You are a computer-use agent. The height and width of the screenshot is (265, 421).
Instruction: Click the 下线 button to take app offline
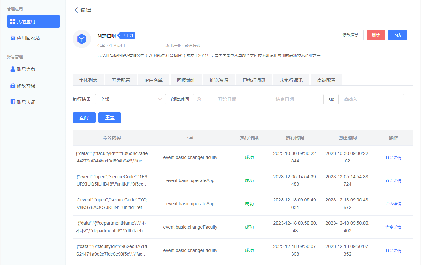click(x=397, y=35)
